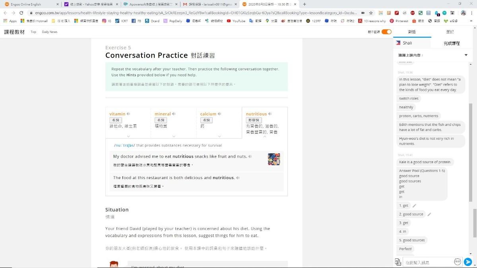Play audio pronunciation for 'mineral'
The width and height of the screenshot is (477, 268).
pyautogui.click(x=174, y=114)
